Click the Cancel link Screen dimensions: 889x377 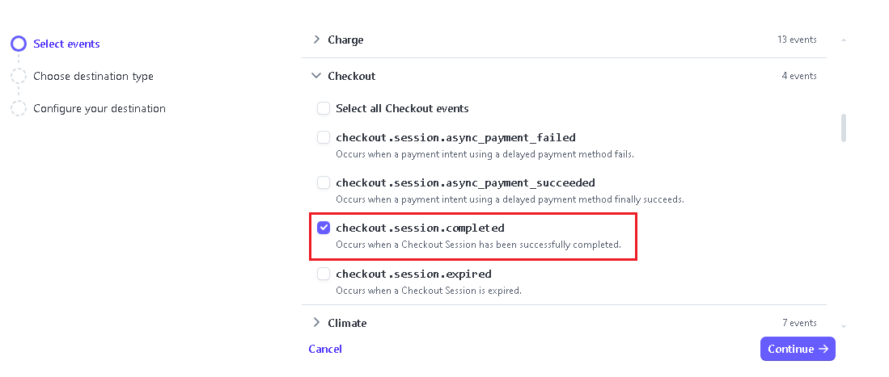click(325, 349)
